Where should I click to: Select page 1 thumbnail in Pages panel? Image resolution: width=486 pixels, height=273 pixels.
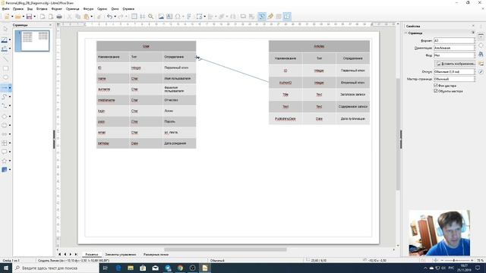(x=33, y=40)
